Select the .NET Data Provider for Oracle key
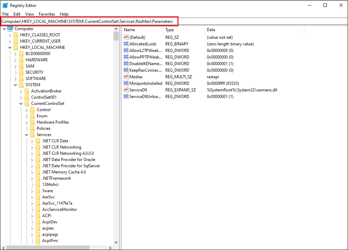Viewport: 348px width, 250px height. [x=68, y=159]
